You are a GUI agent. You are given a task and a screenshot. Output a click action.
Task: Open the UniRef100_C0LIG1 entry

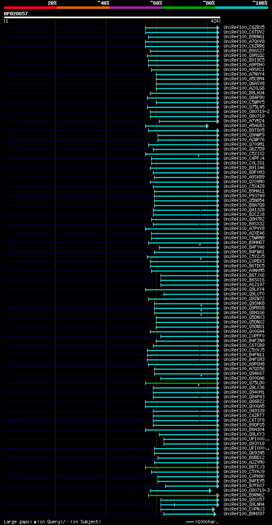click(244, 163)
